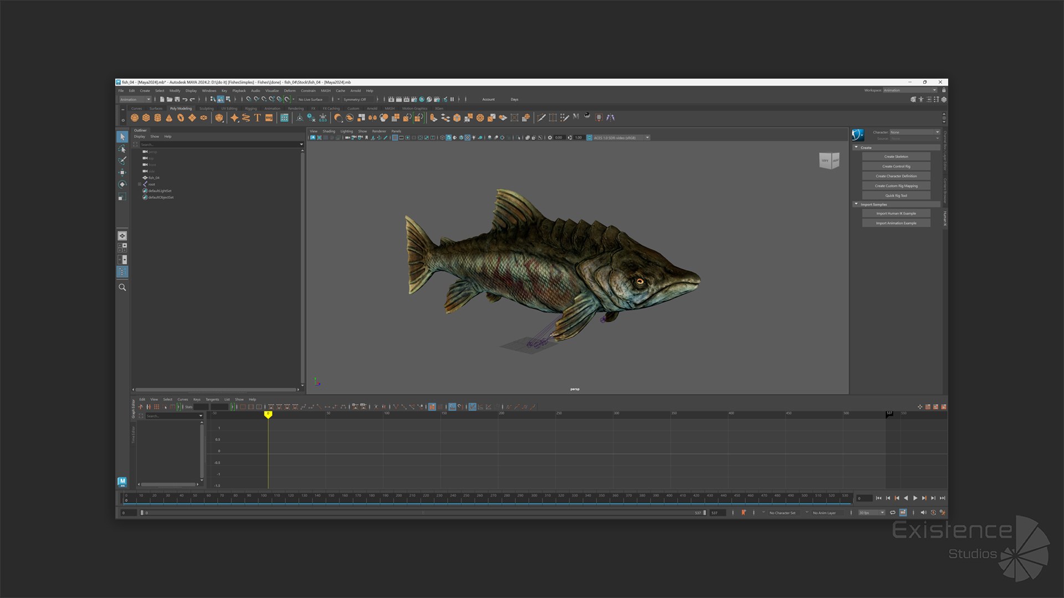1064x598 pixels.
Task: Click the New Scene icon
Action: (162, 100)
